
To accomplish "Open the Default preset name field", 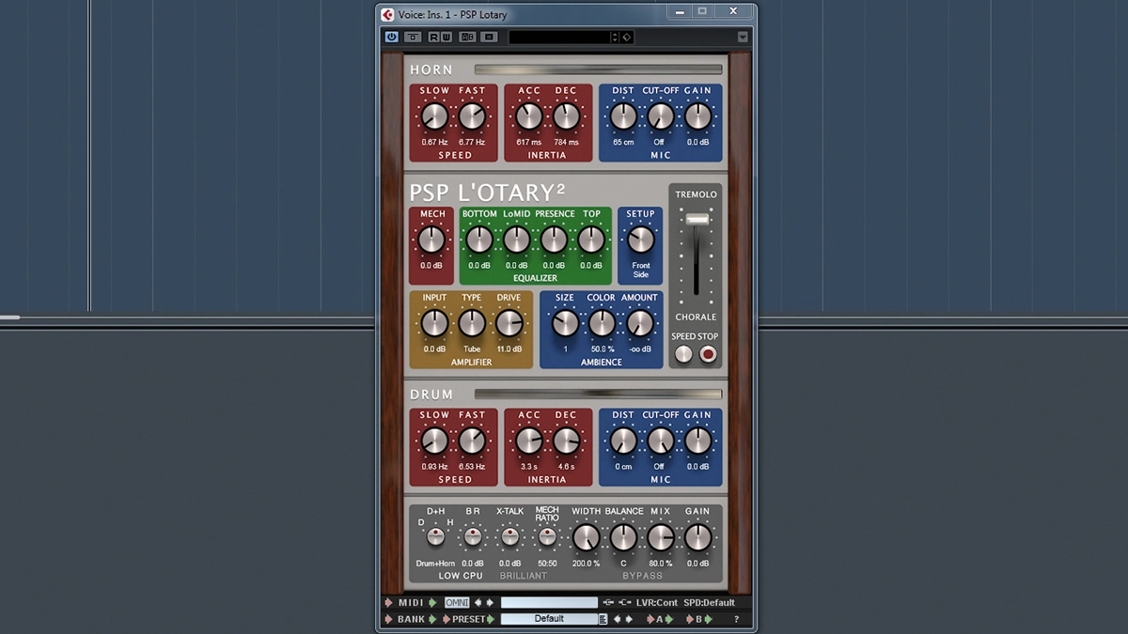I will [x=549, y=619].
